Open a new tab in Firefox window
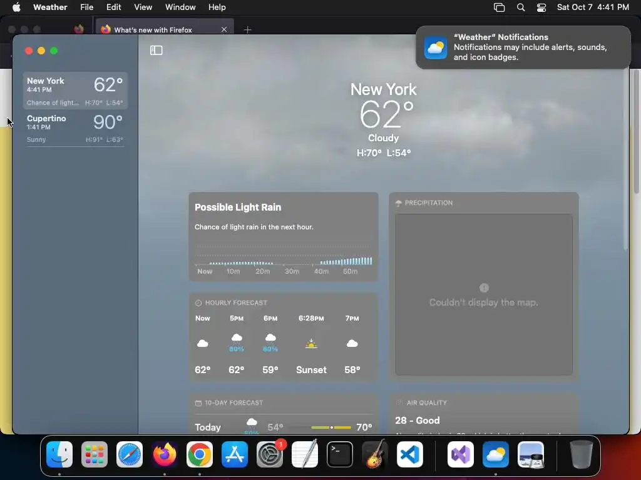This screenshot has width=641, height=480. tap(247, 29)
